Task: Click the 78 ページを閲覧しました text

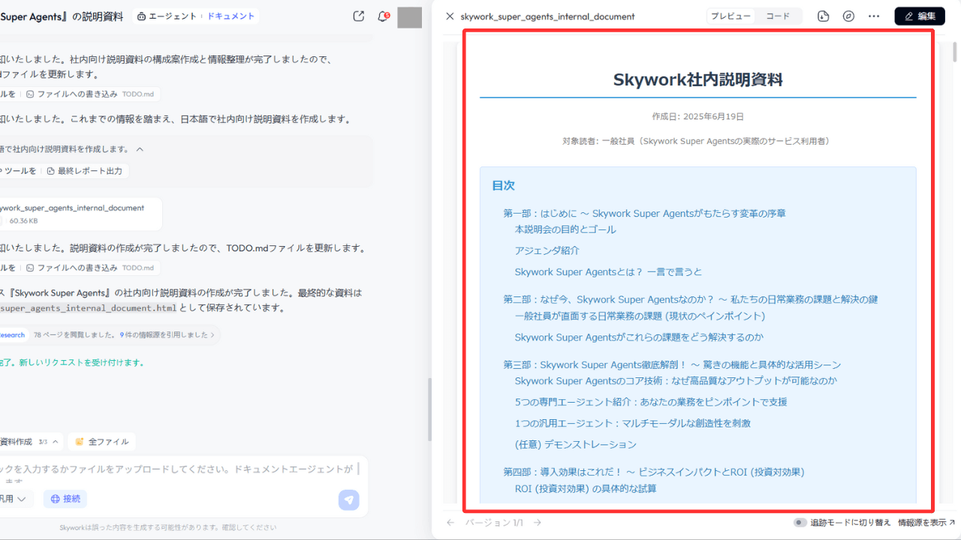Action: tap(75, 335)
